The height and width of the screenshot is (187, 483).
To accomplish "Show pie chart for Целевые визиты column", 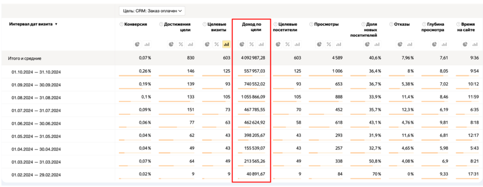I will [207, 44].
